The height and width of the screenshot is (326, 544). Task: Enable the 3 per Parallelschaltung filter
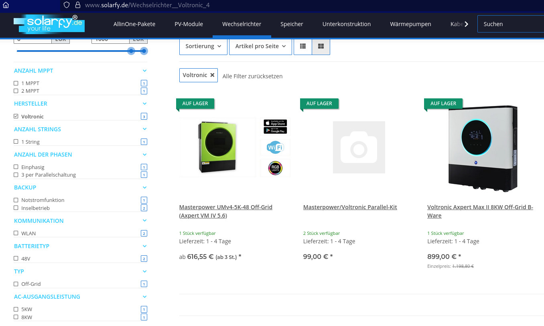[x=16, y=175]
